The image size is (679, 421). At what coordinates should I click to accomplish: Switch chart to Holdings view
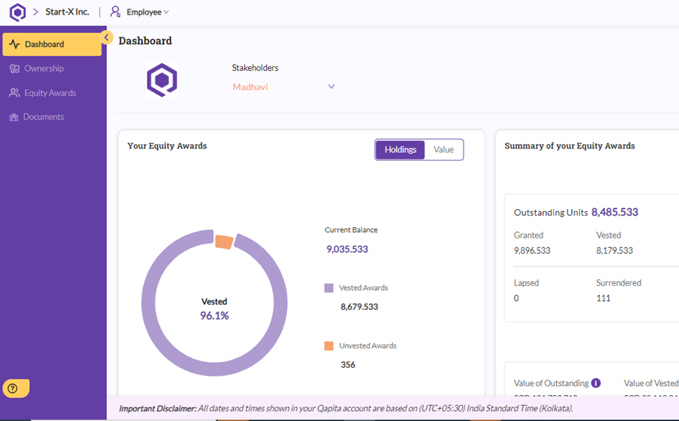point(400,150)
